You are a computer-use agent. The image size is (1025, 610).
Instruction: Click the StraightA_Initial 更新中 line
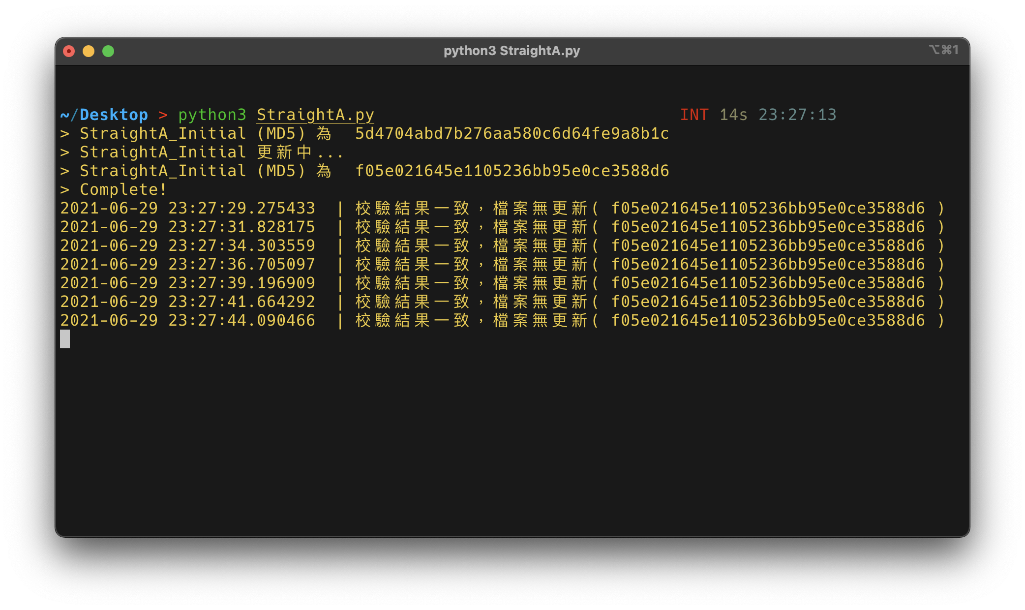(x=202, y=152)
